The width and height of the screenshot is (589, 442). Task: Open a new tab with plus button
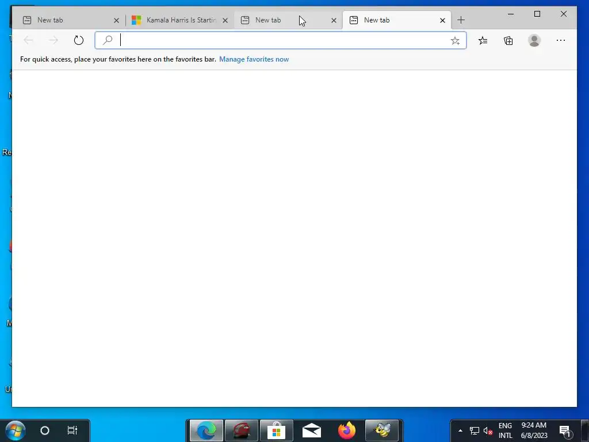click(461, 20)
